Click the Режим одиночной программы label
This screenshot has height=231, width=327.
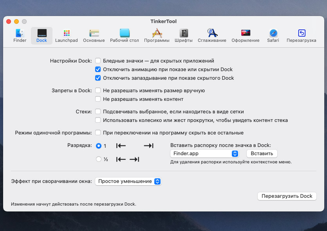53,133
